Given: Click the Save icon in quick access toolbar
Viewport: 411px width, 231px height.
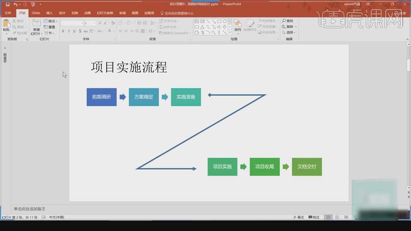Looking at the screenshot, I should click(x=7, y=5).
